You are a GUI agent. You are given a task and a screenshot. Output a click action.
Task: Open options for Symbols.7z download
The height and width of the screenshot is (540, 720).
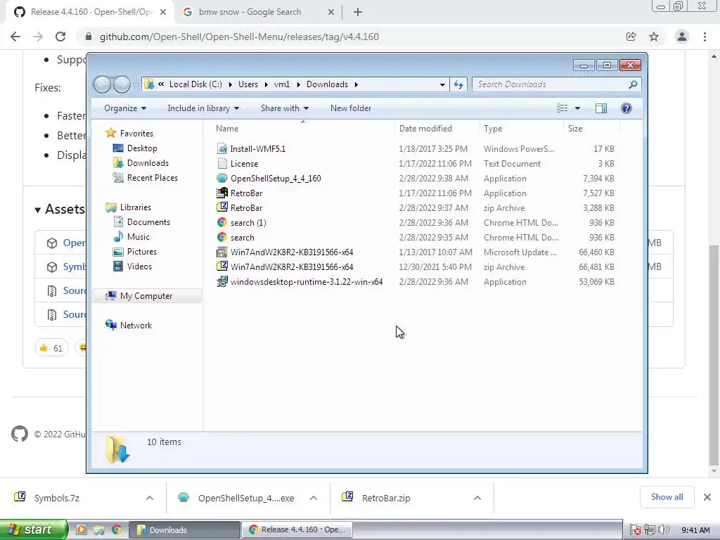pyautogui.click(x=149, y=498)
